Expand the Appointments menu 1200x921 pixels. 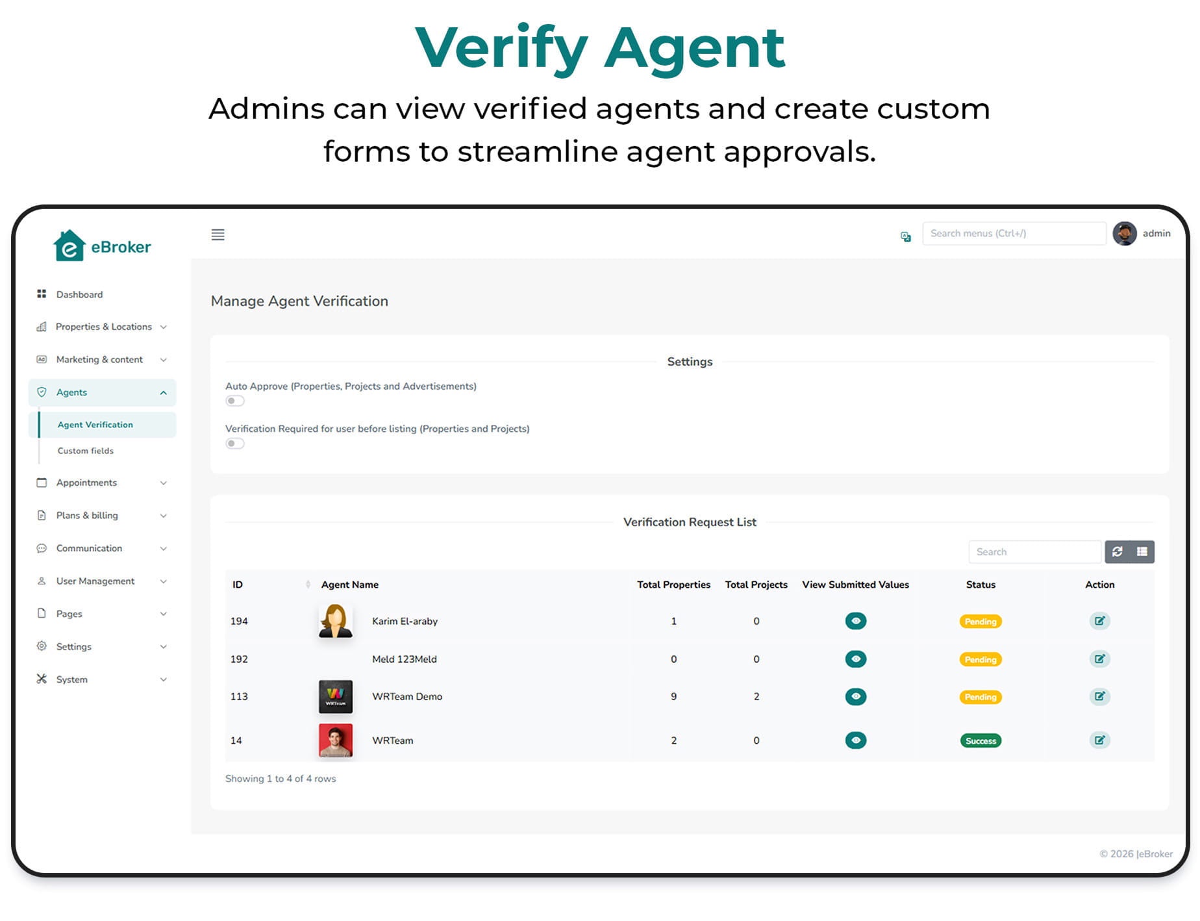[x=86, y=483]
